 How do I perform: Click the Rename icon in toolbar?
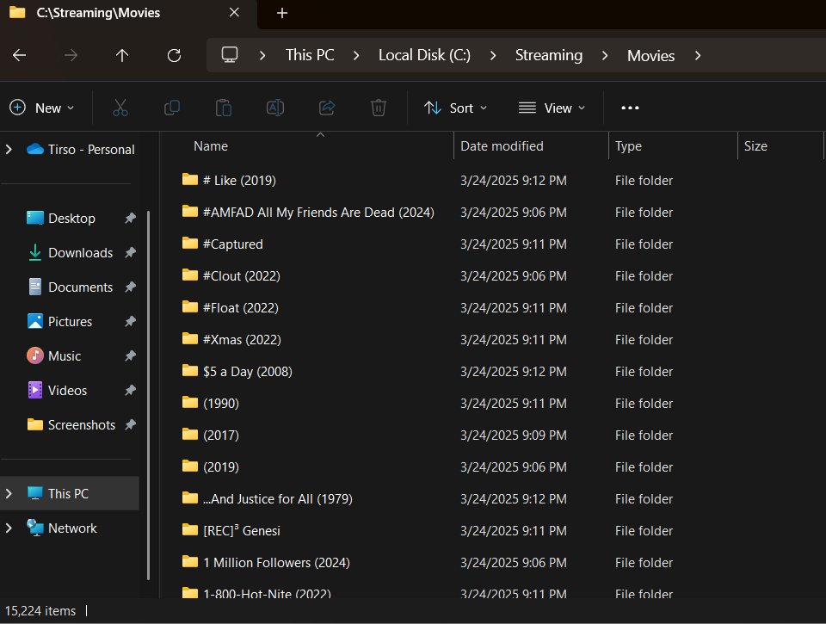tap(275, 108)
